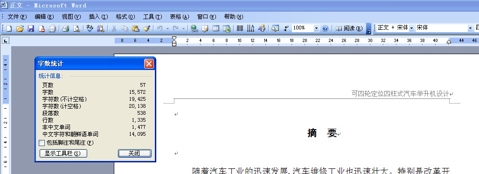Image resolution: width=479 pixels, height=174 pixels.
Task: Open the 视图(V) menu
Action: click(71, 17)
